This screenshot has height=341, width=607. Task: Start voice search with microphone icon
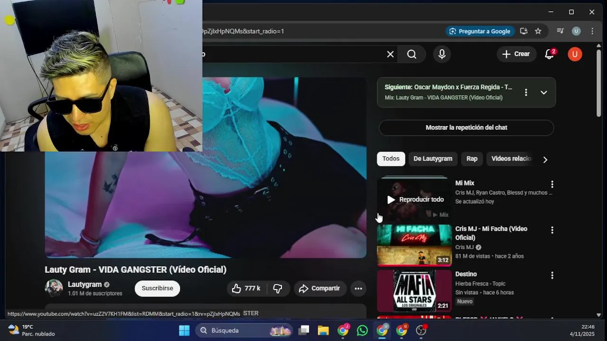pos(442,54)
